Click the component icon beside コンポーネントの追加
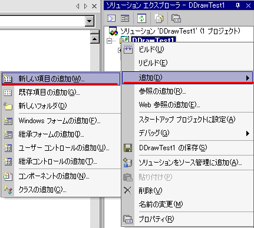 tap(8, 176)
